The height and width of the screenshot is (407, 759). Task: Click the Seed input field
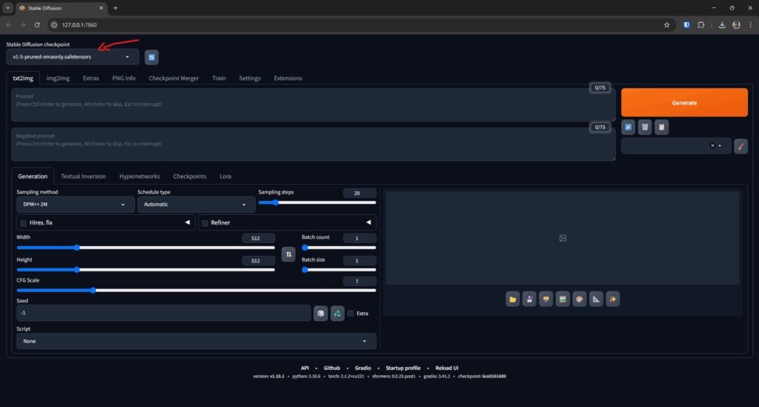coord(164,313)
